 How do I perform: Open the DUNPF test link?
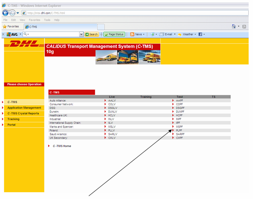(180, 112)
